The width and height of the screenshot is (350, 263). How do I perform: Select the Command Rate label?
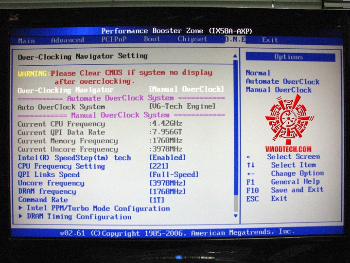[x=43, y=200]
